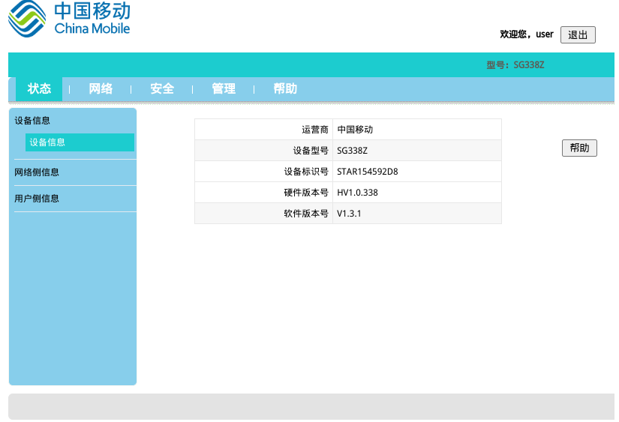Click the China Mobile swirl logo
This screenshot has height=422, width=619.
click(27, 19)
